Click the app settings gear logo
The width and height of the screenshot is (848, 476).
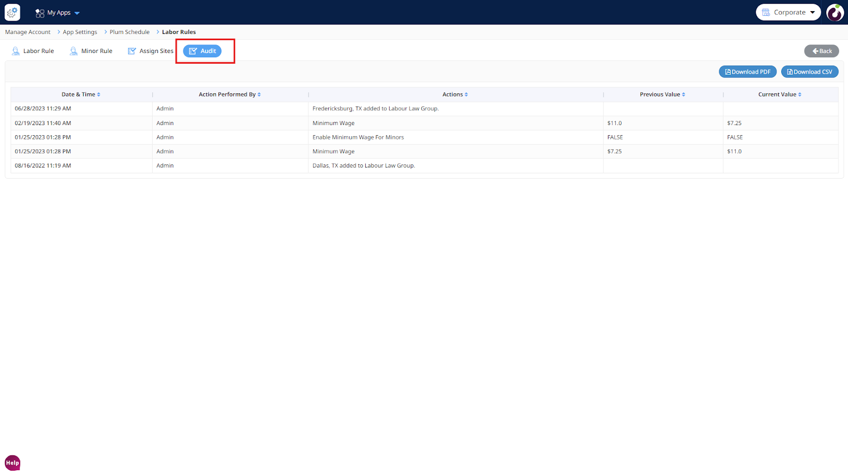tap(12, 12)
